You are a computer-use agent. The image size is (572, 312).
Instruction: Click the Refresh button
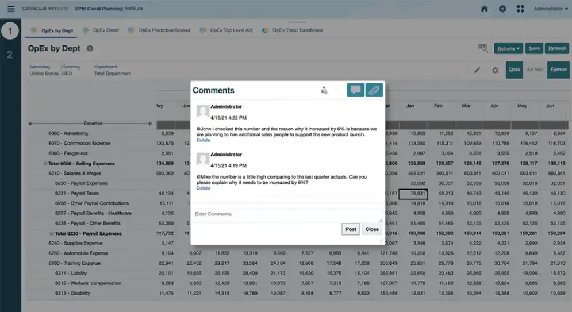[x=557, y=48]
